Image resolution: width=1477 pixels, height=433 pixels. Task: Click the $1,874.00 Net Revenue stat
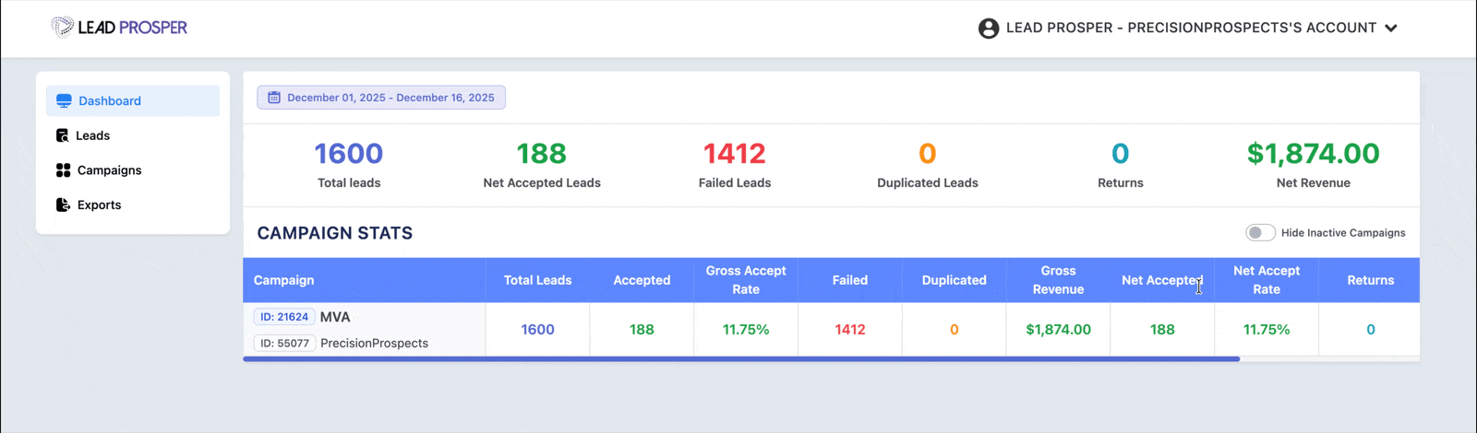(x=1314, y=165)
